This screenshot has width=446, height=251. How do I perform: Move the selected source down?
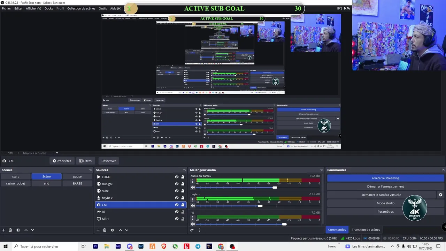tap(127, 230)
